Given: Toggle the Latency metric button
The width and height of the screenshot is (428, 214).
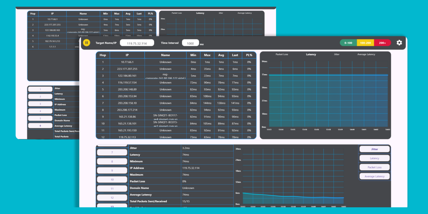Looking at the screenshot, I should (x=374, y=158).
